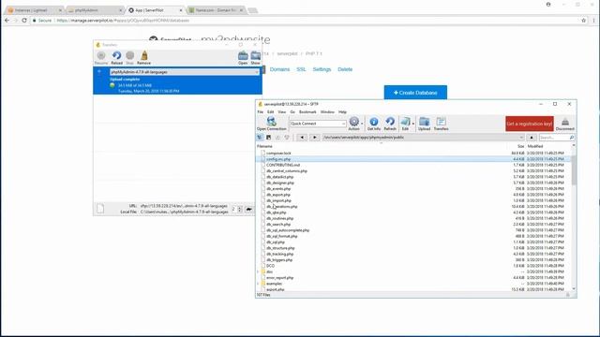Expand the doc folder
The image size is (600, 337).
(x=259, y=271)
